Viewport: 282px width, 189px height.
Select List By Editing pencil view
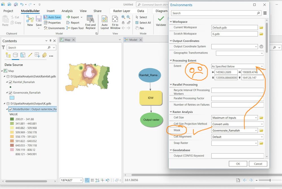(x=30, y=55)
